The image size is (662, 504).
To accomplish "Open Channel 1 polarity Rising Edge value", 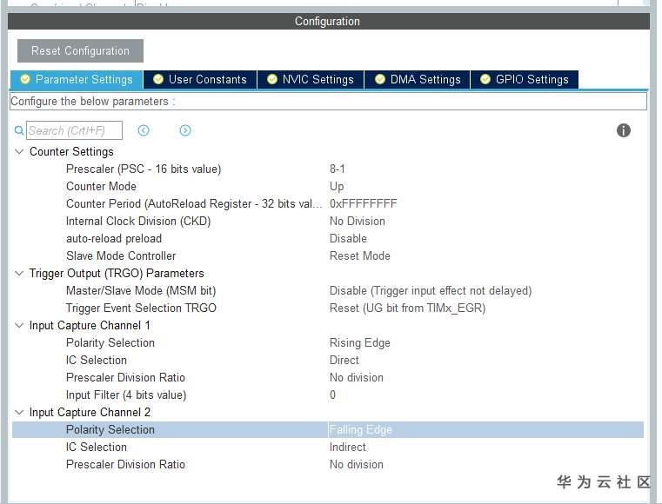I will [x=360, y=342].
